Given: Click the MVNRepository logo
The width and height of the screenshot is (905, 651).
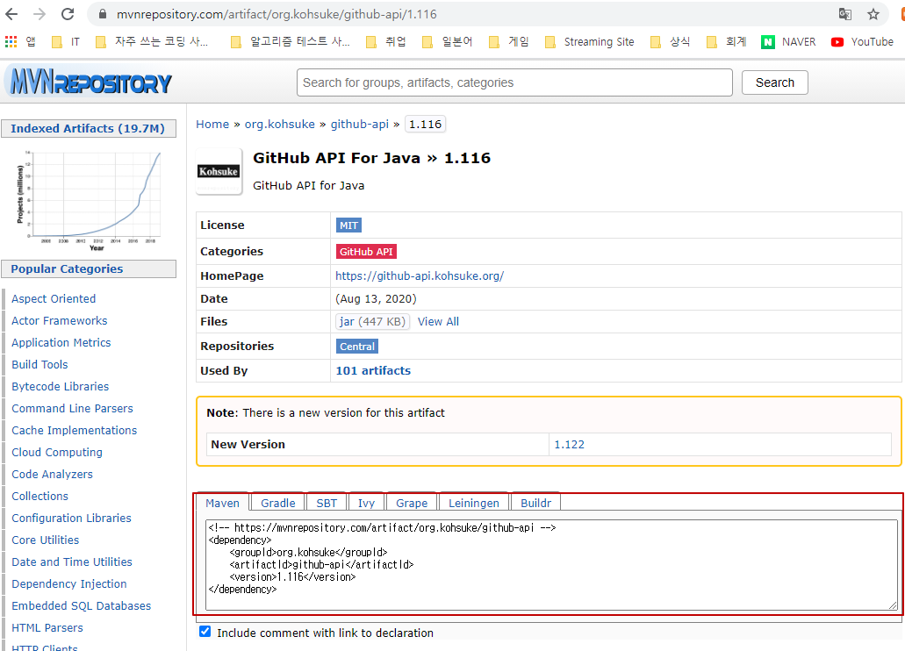Looking at the screenshot, I should [x=90, y=82].
